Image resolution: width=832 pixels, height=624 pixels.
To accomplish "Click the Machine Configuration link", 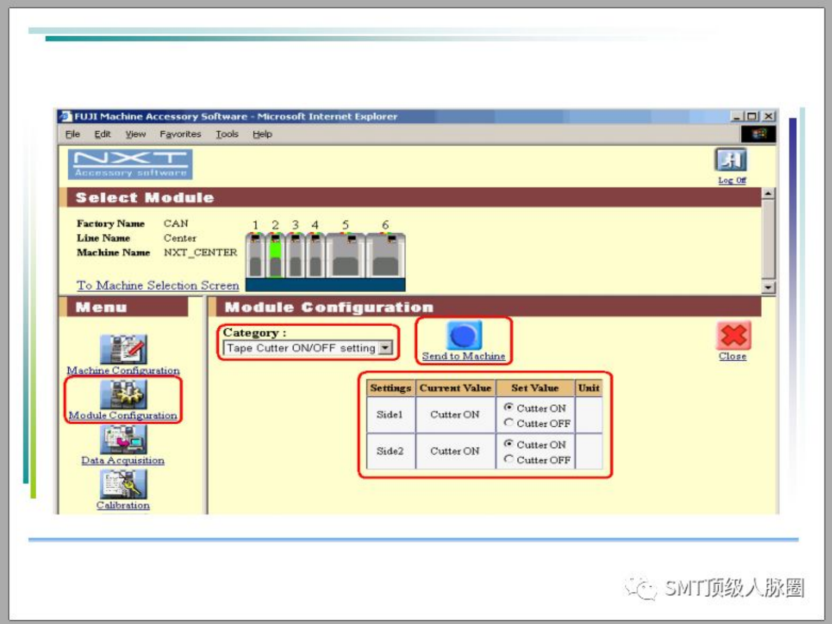I will (123, 370).
